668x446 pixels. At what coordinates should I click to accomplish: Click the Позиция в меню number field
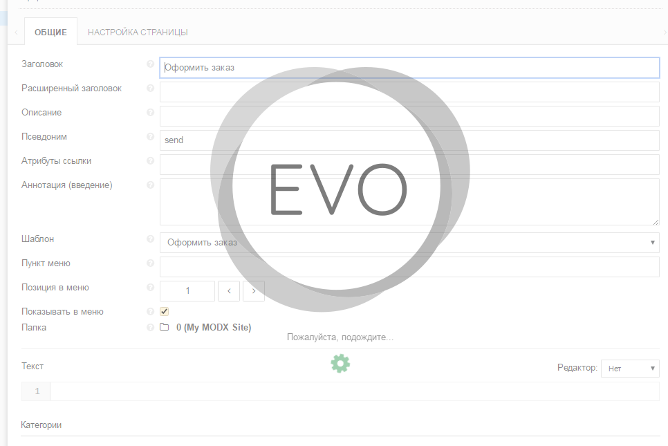click(187, 291)
